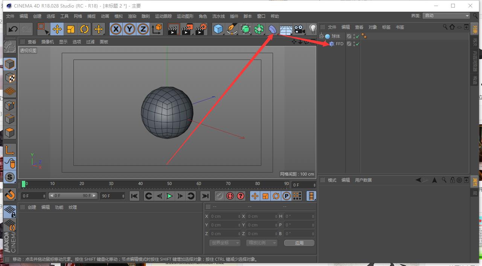Click the Phong tag on 球体
482x266 pixels.
point(364,36)
